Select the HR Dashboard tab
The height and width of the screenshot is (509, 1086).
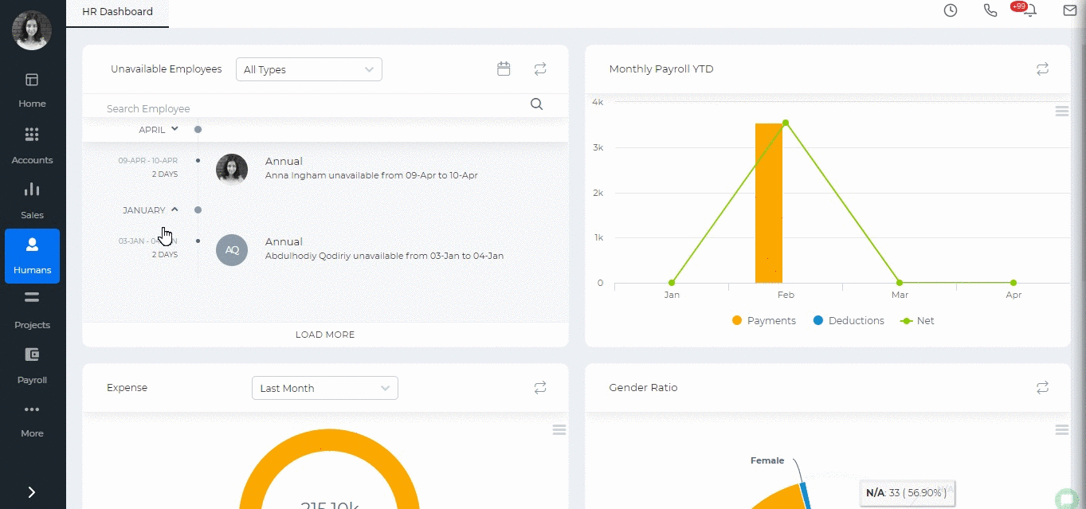(x=117, y=12)
